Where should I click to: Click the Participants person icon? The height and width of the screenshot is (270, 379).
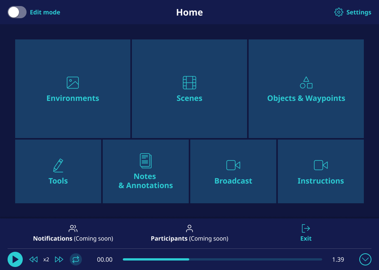point(189,228)
